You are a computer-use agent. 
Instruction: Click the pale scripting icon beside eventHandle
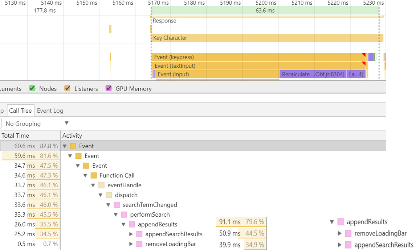pos(101,185)
